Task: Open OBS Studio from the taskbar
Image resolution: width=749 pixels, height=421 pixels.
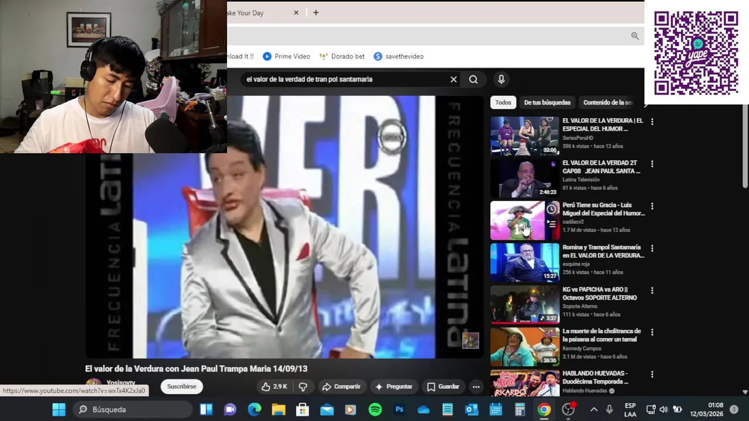Action: point(568,409)
